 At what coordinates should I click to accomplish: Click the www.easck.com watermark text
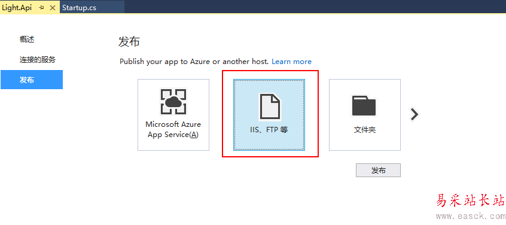470,215
